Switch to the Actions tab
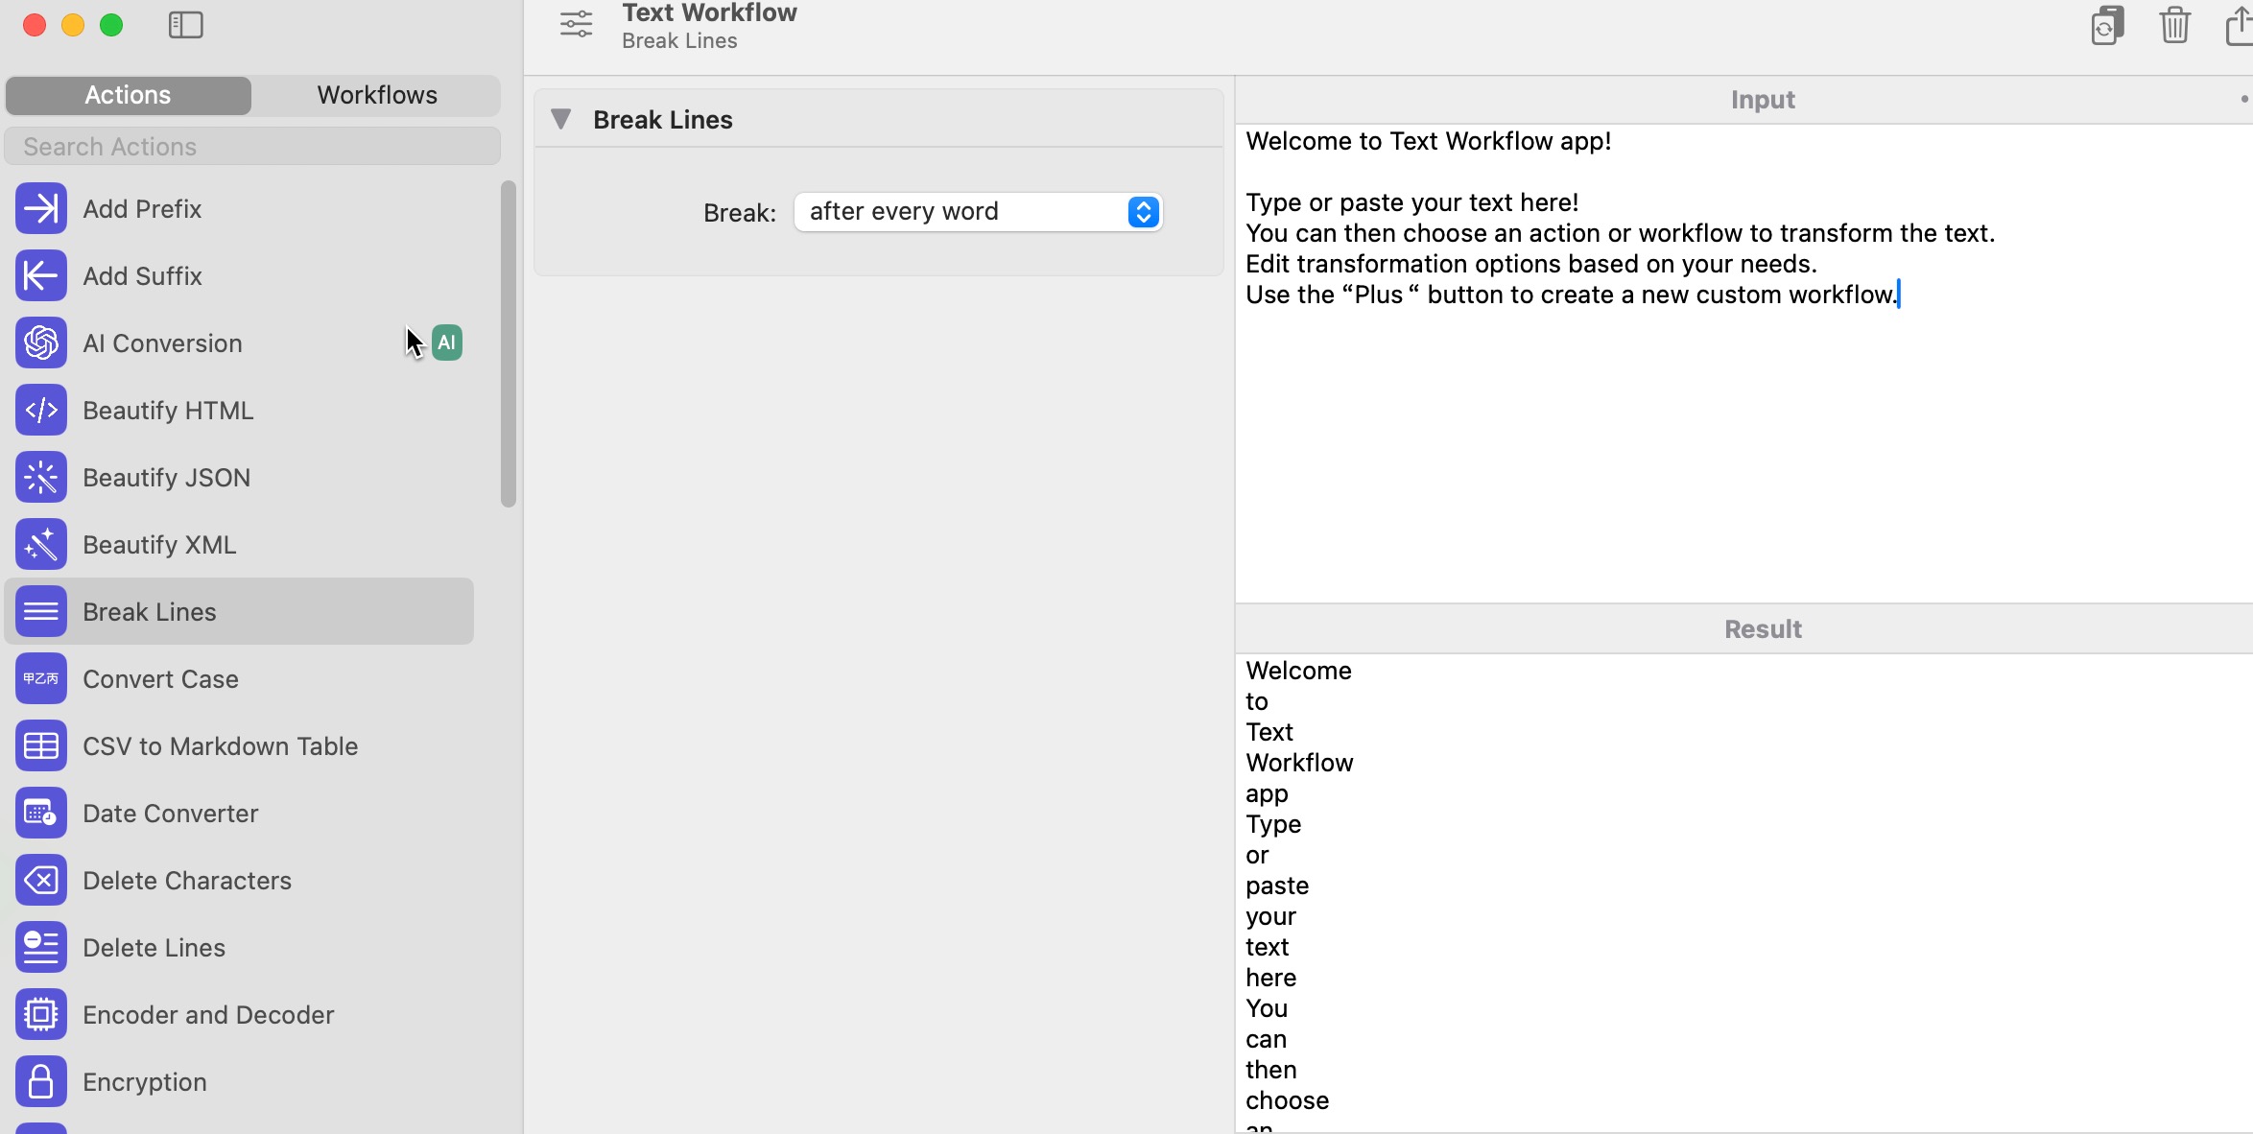The image size is (2253, 1134). pyautogui.click(x=128, y=95)
